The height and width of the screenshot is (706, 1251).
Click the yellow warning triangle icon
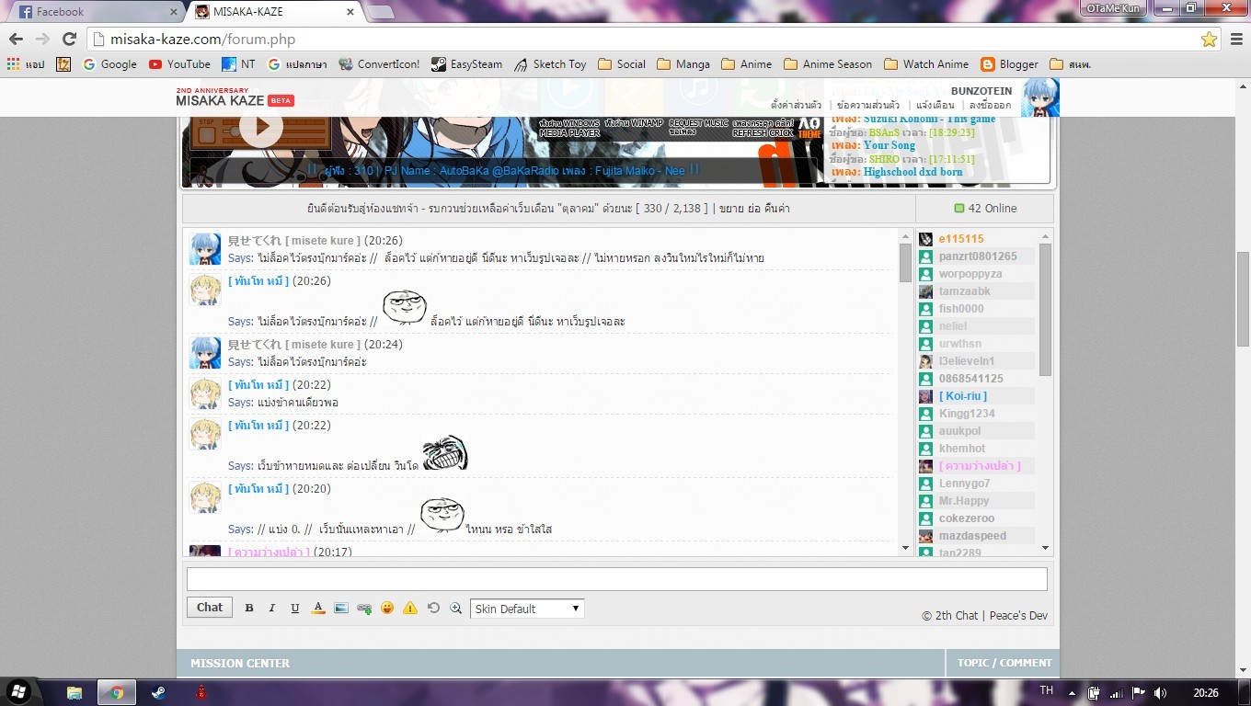tap(410, 608)
